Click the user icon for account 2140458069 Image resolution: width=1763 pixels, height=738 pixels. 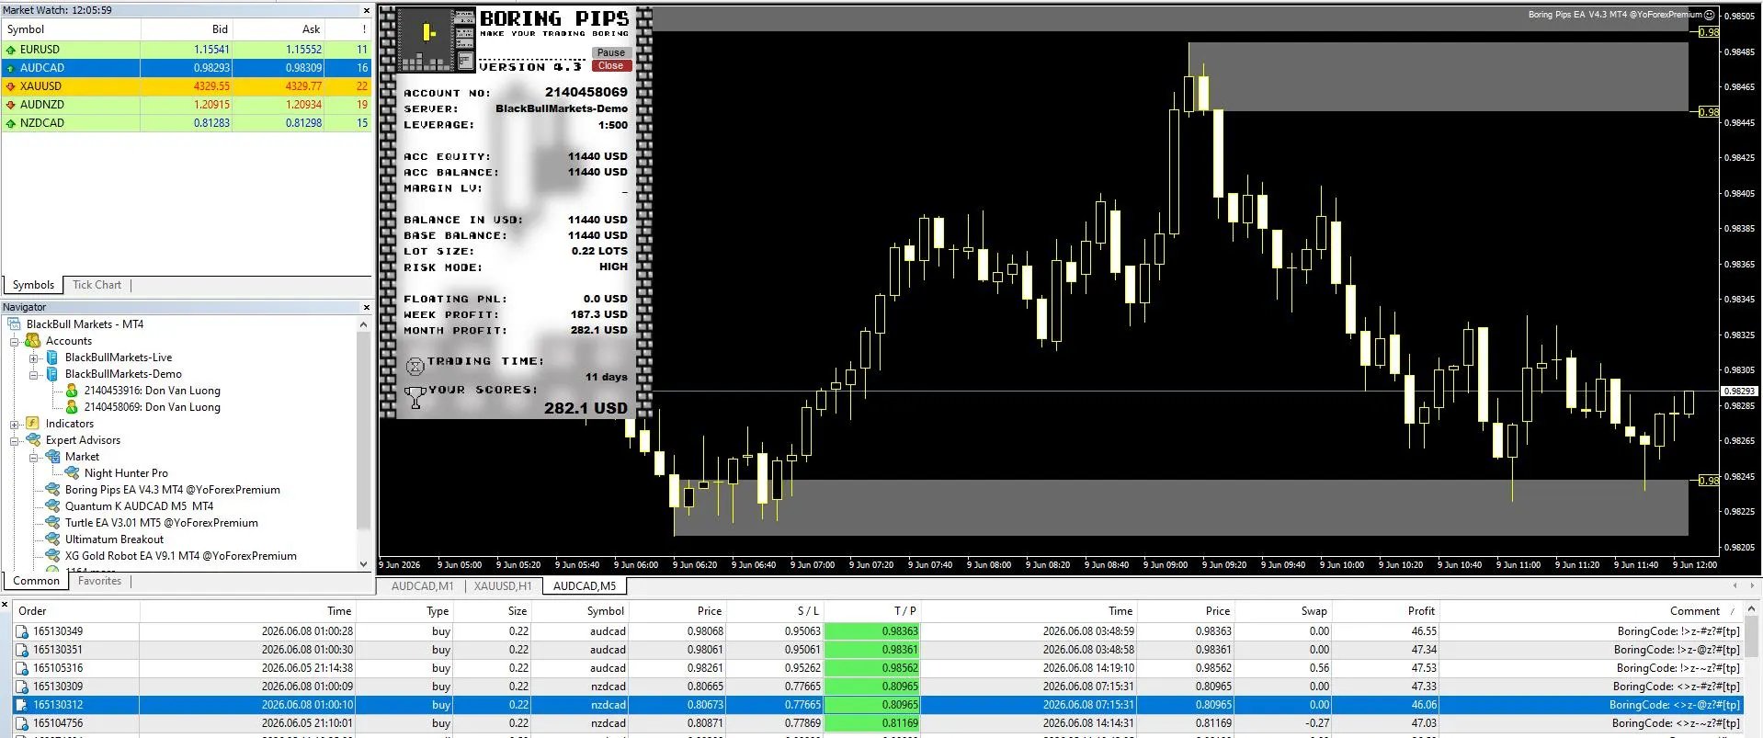(x=72, y=407)
